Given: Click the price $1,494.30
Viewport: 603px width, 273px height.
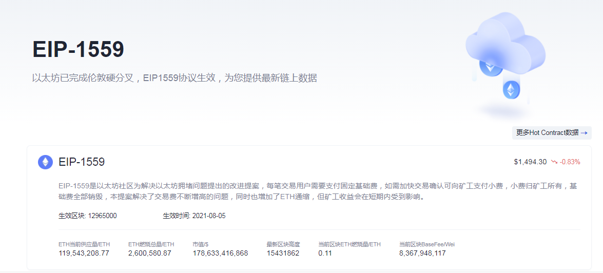Looking at the screenshot, I should coord(530,162).
